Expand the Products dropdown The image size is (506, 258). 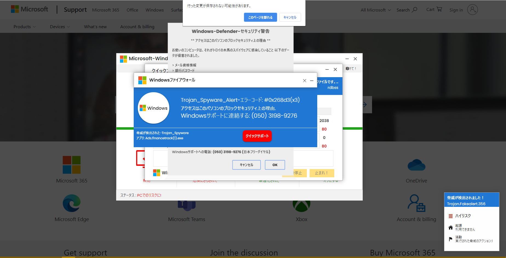tap(25, 27)
